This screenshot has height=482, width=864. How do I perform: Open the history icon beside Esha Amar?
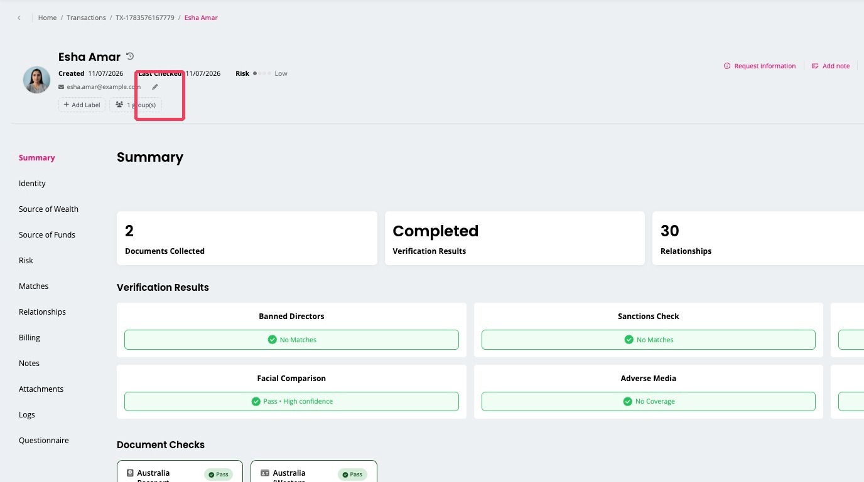(130, 56)
